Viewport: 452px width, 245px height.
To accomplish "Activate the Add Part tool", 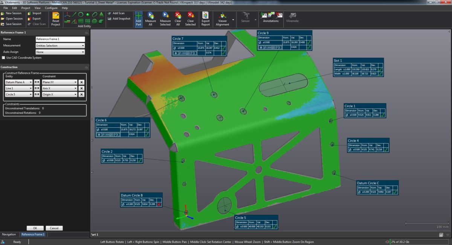I will point(138,18).
